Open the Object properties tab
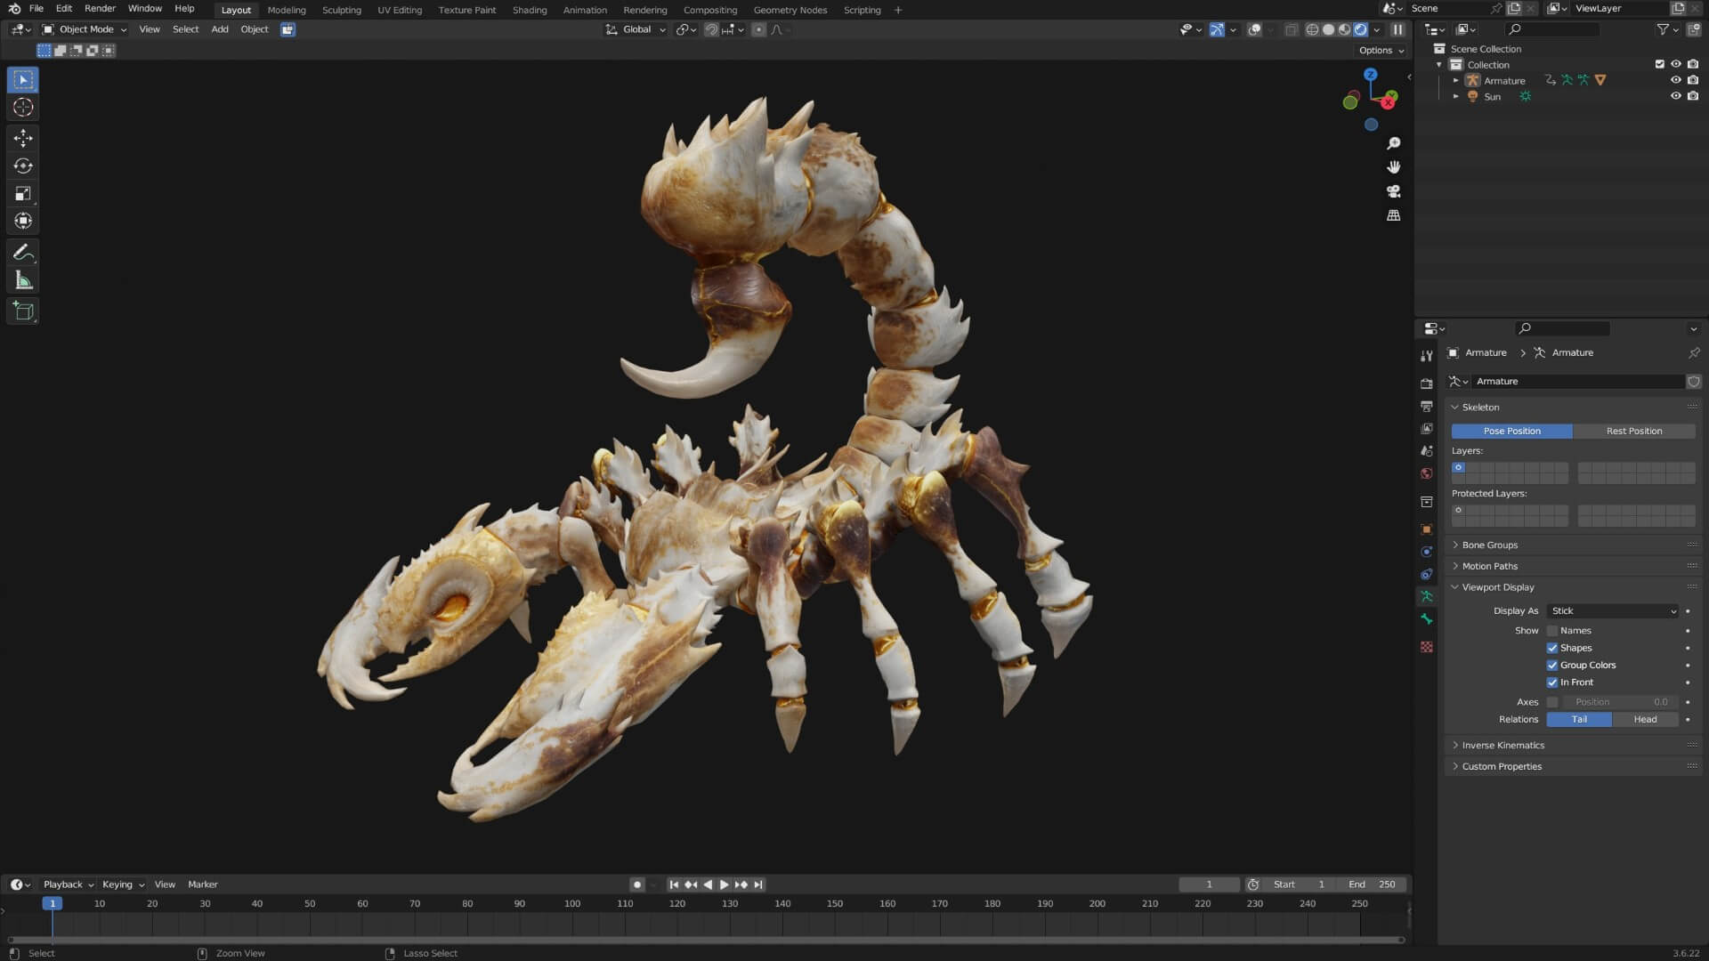Screen dimensions: 1709x961 click(x=1427, y=529)
